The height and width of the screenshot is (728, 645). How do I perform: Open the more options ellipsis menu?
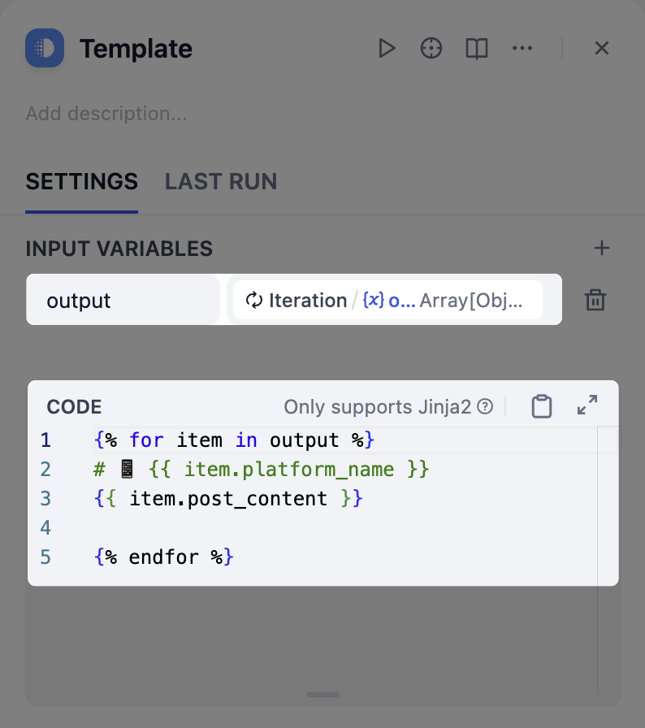(x=522, y=48)
